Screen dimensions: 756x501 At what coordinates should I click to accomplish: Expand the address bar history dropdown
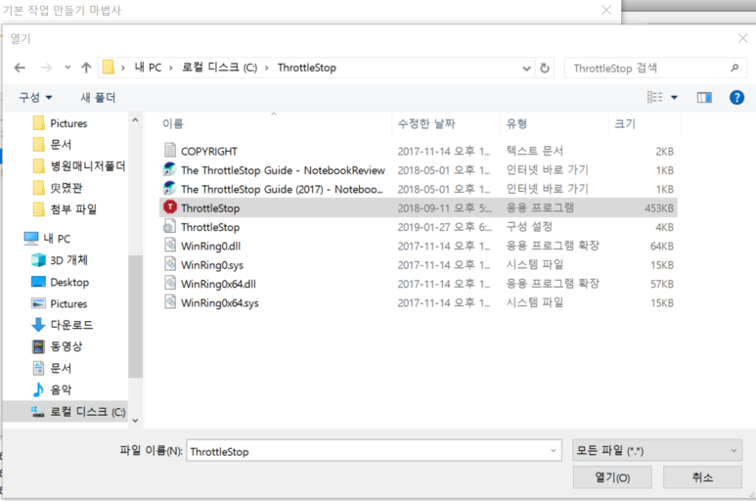[526, 68]
